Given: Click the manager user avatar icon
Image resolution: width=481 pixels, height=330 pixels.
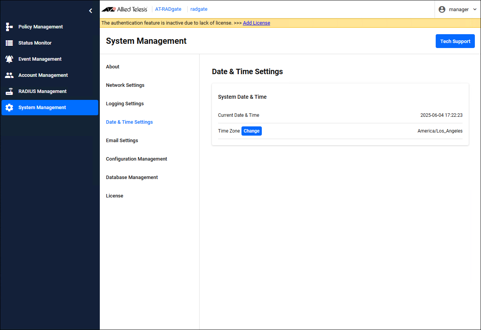Looking at the screenshot, I should click(442, 9).
